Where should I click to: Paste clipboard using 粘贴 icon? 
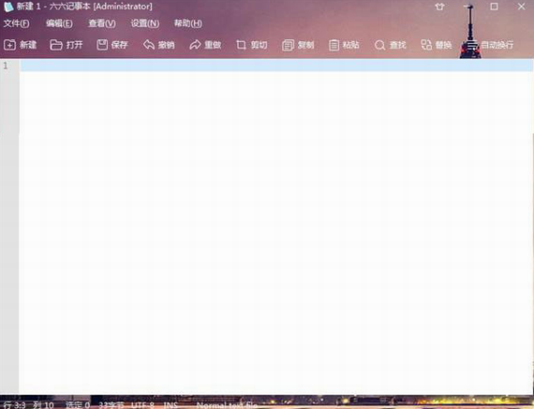point(344,45)
